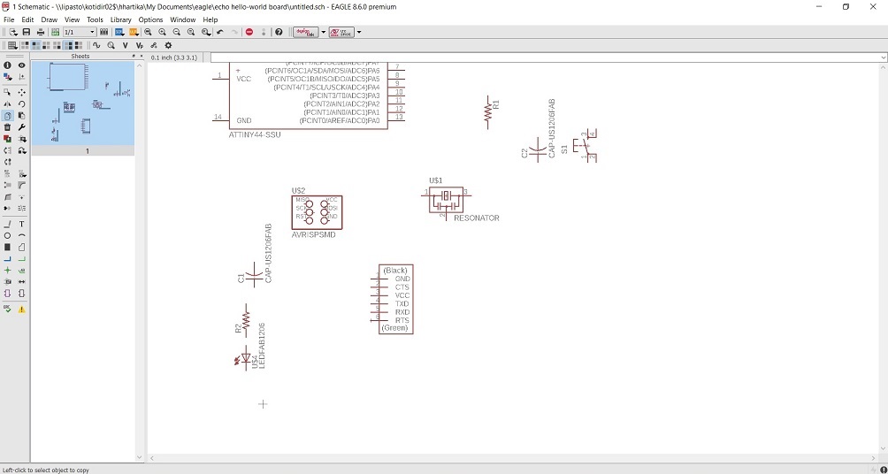The image size is (888, 474).
Task: Click the Zoom out icon
Action: click(x=177, y=33)
